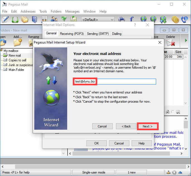Select Main Folder in tree
This screenshot has height=176, width=191.
[16, 70]
